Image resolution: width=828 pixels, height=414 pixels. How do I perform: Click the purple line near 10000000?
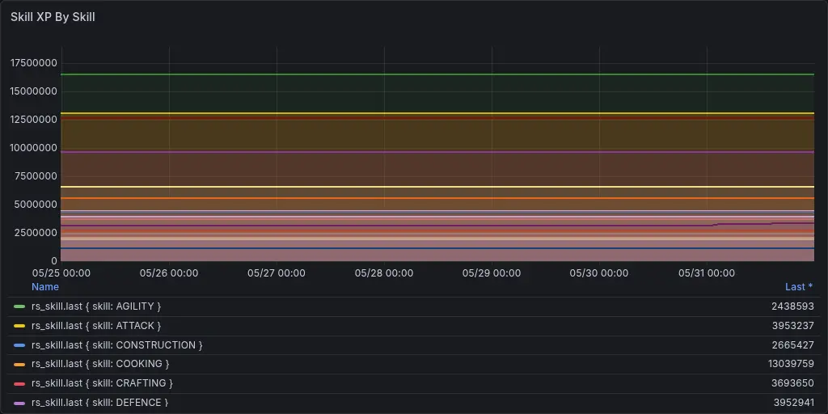pyautogui.click(x=437, y=152)
